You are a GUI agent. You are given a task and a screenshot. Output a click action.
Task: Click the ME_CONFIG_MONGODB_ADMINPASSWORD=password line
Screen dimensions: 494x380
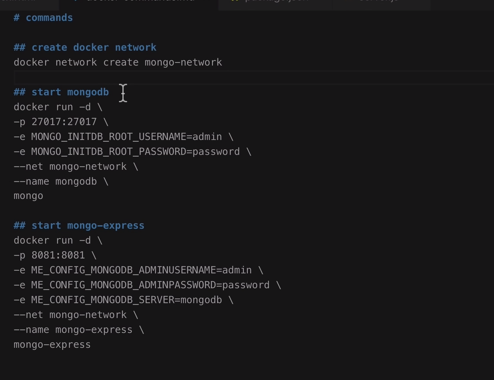coord(147,285)
